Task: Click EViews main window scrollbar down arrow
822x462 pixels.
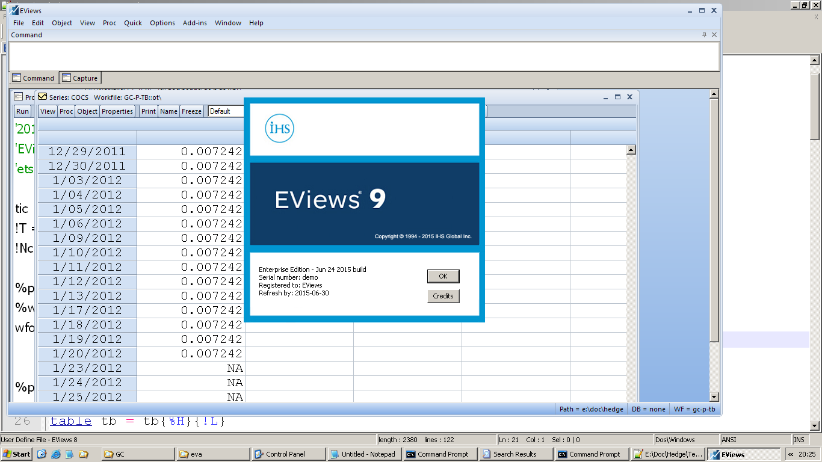Action: tap(714, 397)
